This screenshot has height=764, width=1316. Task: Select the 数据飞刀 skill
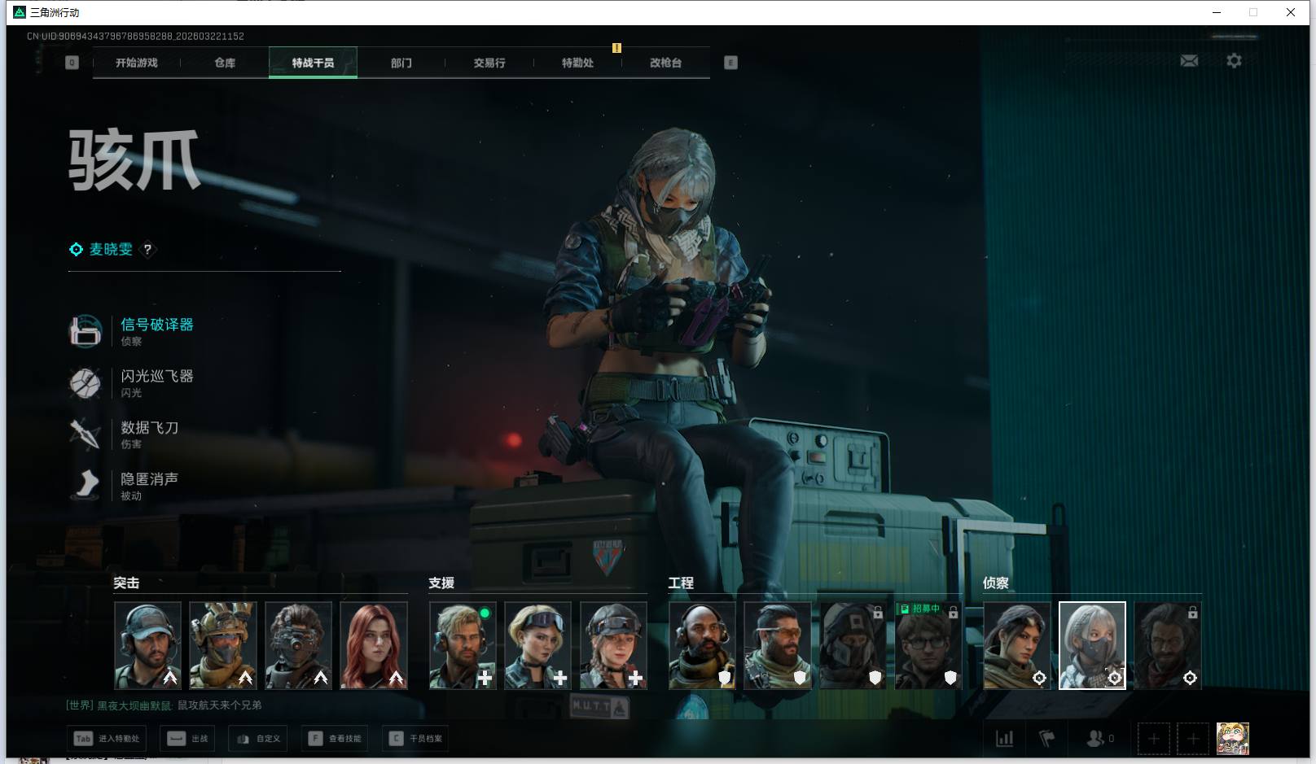pos(124,434)
